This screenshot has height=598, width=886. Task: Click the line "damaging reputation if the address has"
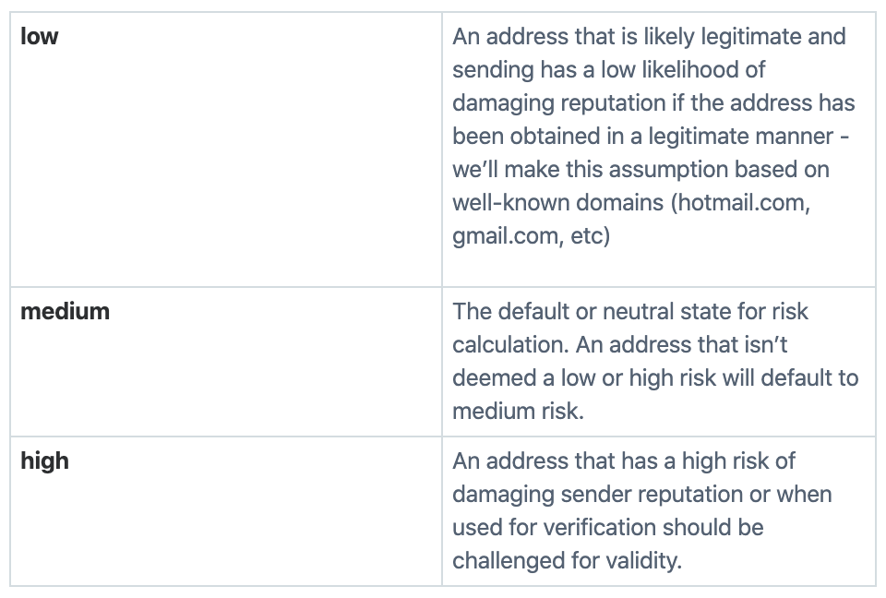tap(653, 103)
